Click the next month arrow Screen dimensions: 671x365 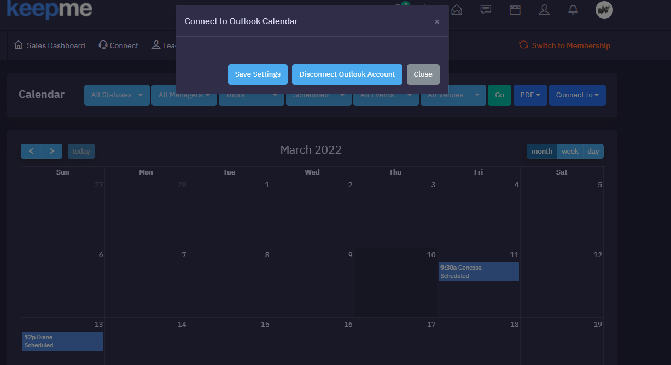click(x=51, y=151)
